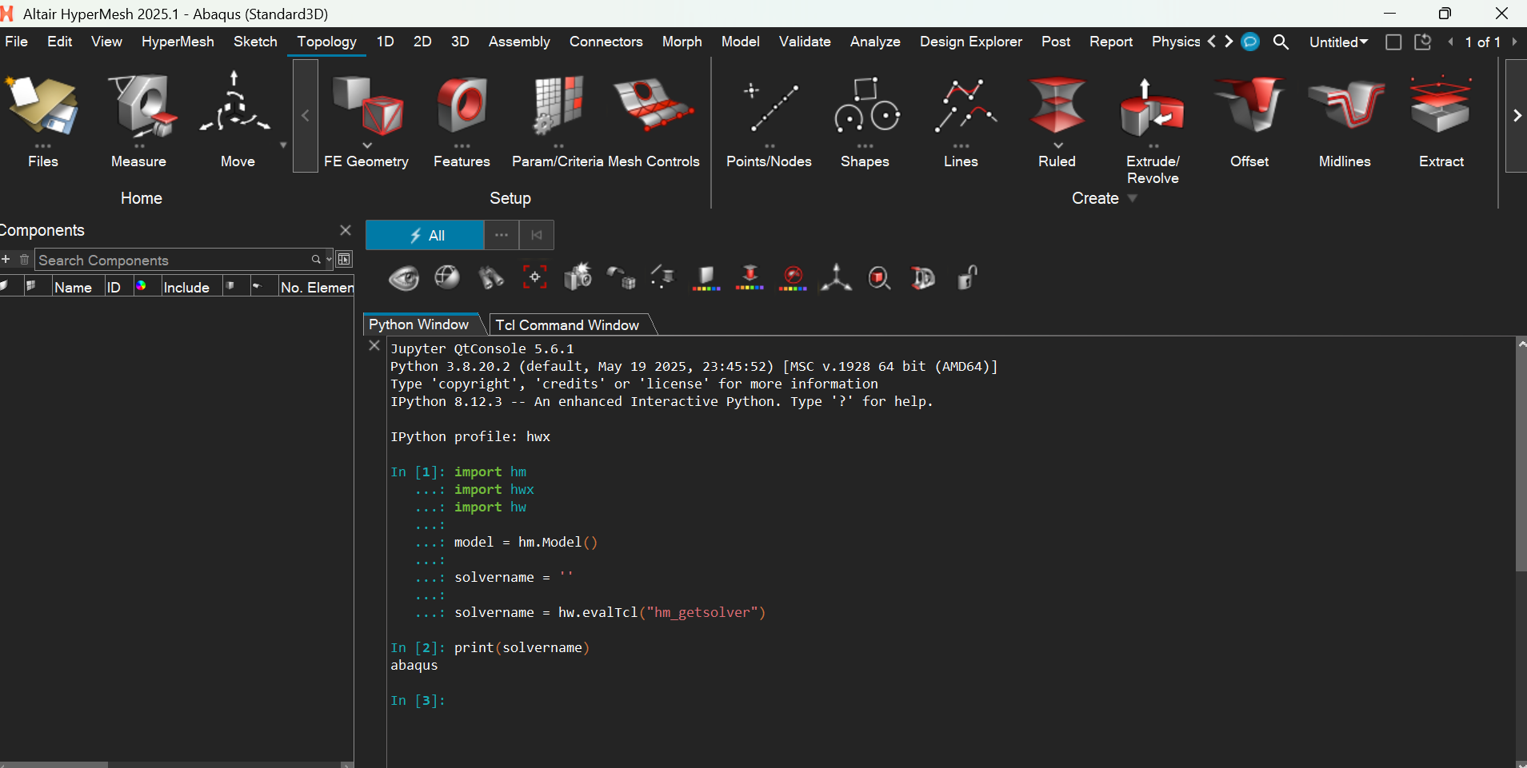Click the search magnifier in menu bar

coord(1281,42)
